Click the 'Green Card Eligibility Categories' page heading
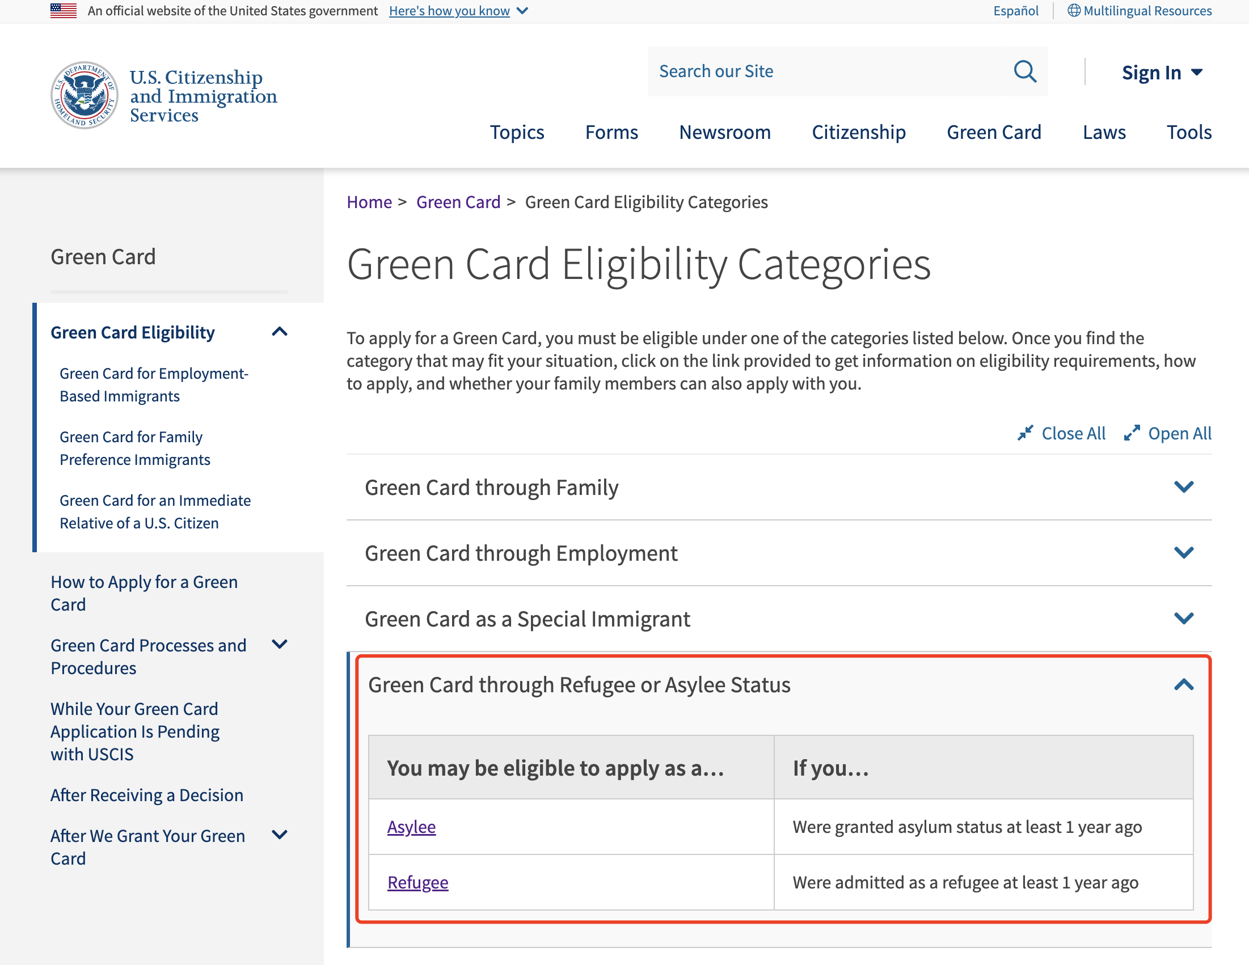This screenshot has width=1249, height=965. tap(639, 265)
